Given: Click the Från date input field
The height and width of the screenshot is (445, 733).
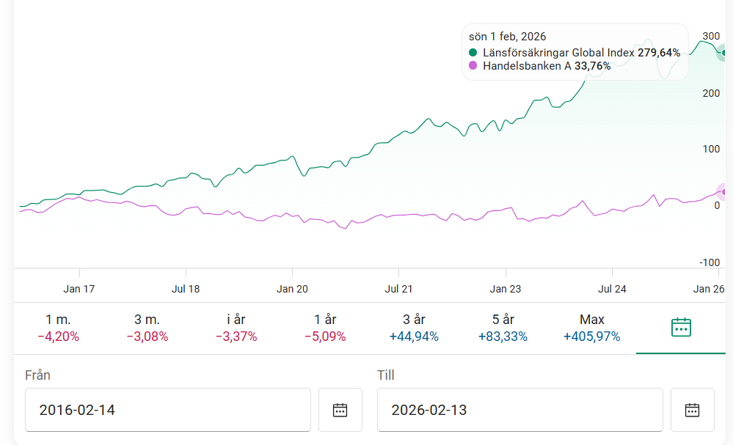Looking at the screenshot, I should point(168,410).
